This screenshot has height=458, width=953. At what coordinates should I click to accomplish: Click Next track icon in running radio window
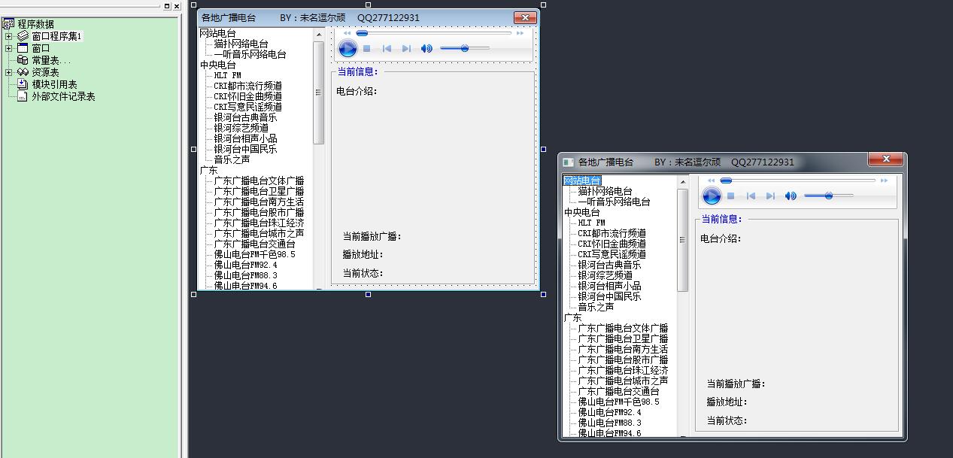770,196
